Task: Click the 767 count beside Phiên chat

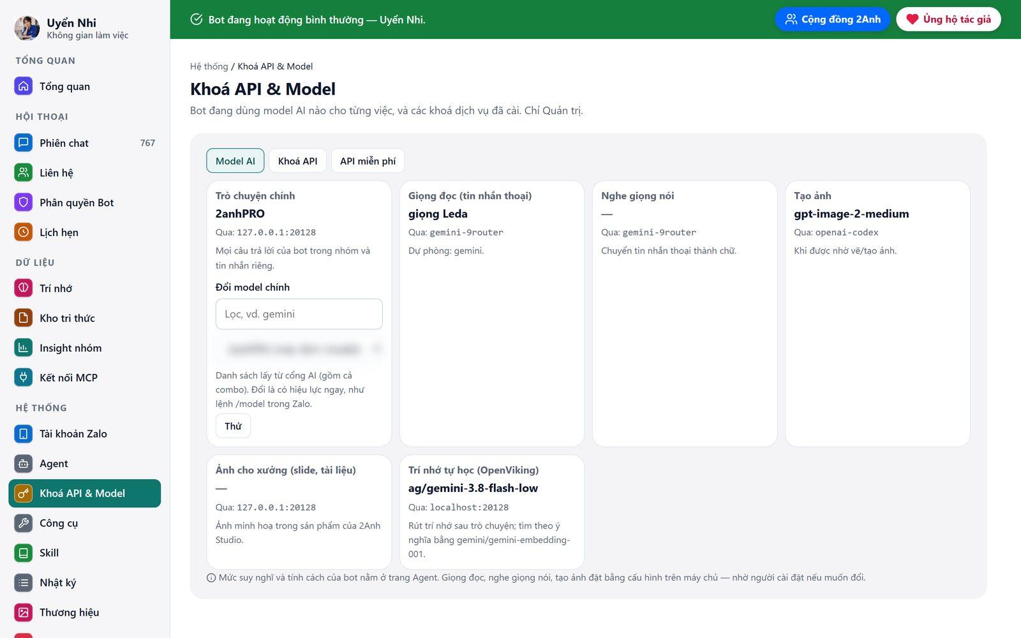Action: coord(147,143)
